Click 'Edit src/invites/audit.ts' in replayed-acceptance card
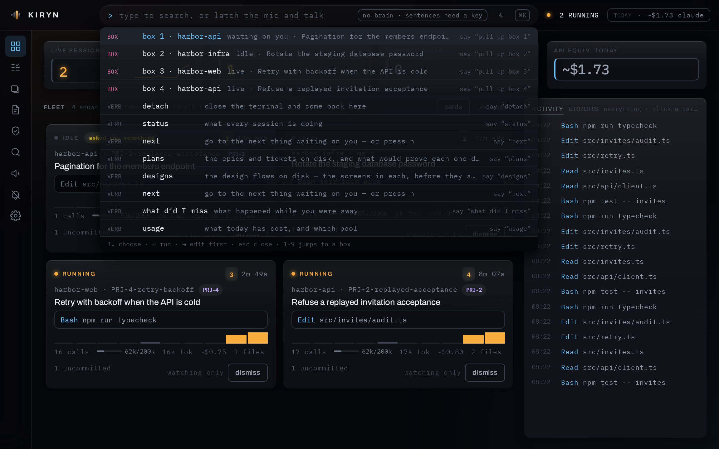 click(398, 320)
